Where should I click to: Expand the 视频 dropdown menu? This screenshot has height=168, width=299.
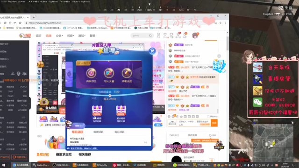71,35
